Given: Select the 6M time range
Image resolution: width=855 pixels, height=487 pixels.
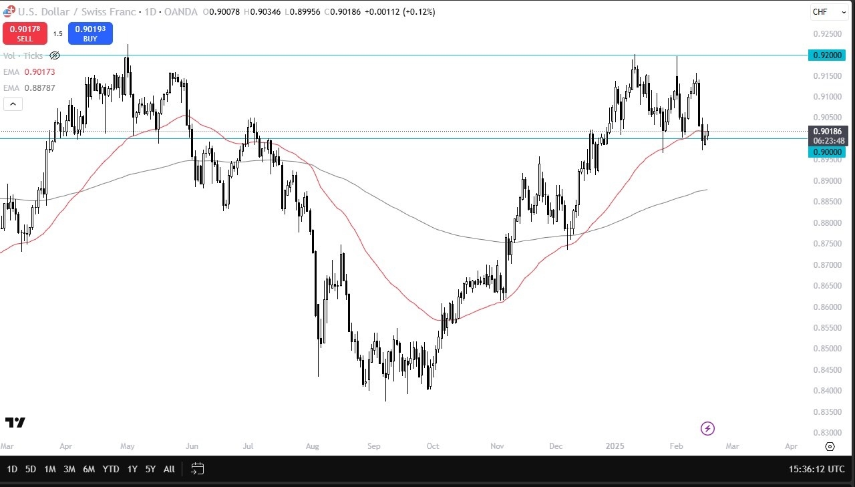Looking at the screenshot, I should pos(89,469).
